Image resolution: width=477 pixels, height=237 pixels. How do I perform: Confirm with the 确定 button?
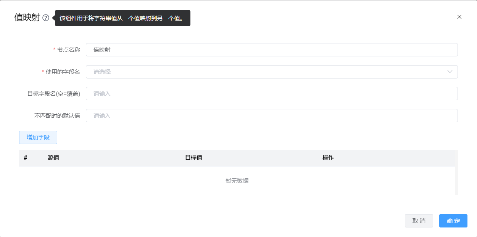click(453, 221)
